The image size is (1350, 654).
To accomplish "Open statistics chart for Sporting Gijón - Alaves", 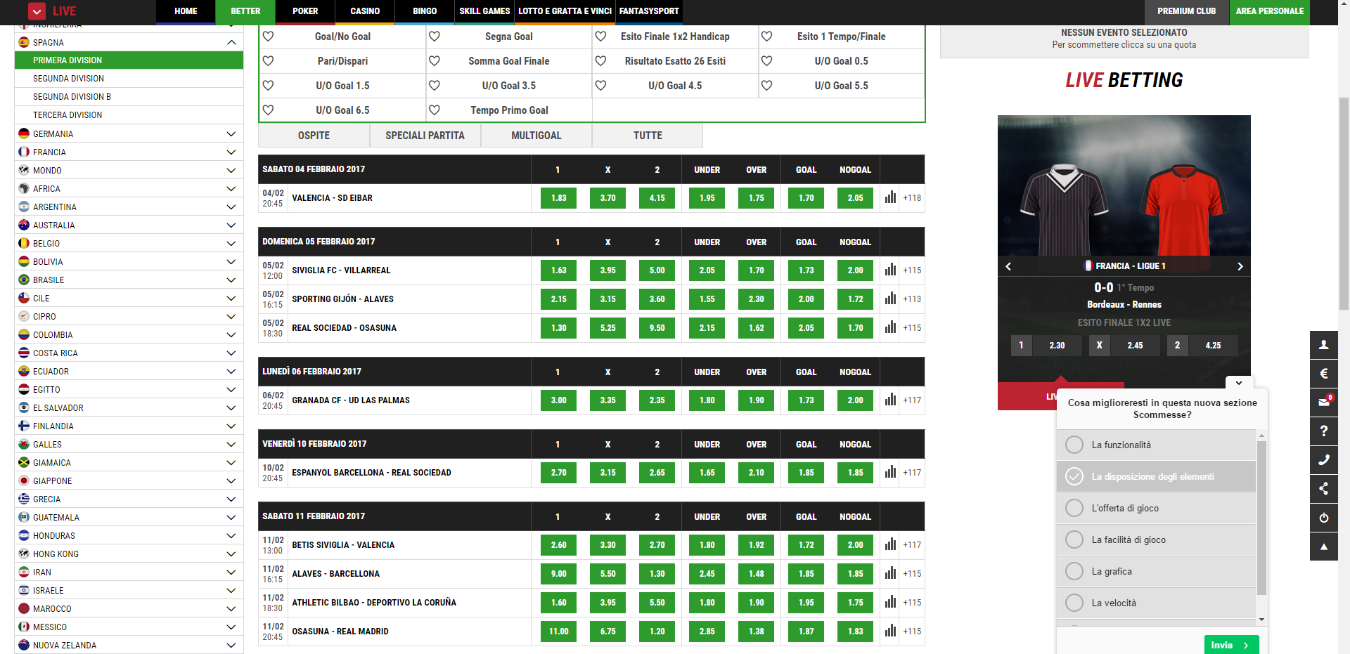I will [x=890, y=299].
